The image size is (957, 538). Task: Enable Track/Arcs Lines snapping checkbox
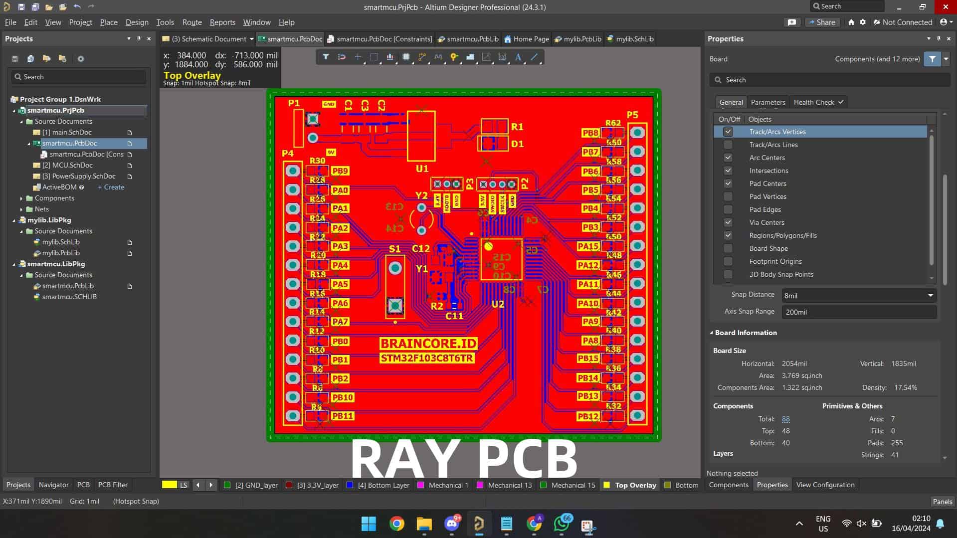click(728, 145)
